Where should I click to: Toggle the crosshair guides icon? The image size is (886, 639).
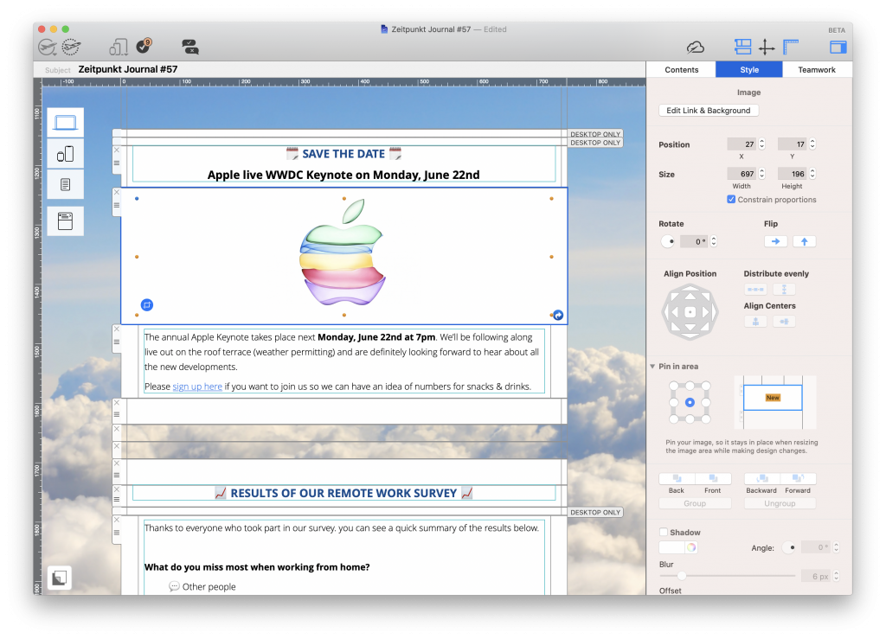[767, 48]
